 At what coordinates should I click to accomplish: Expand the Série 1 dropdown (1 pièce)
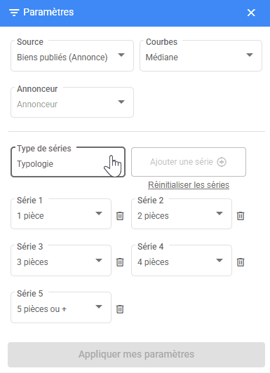pos(61,214)
